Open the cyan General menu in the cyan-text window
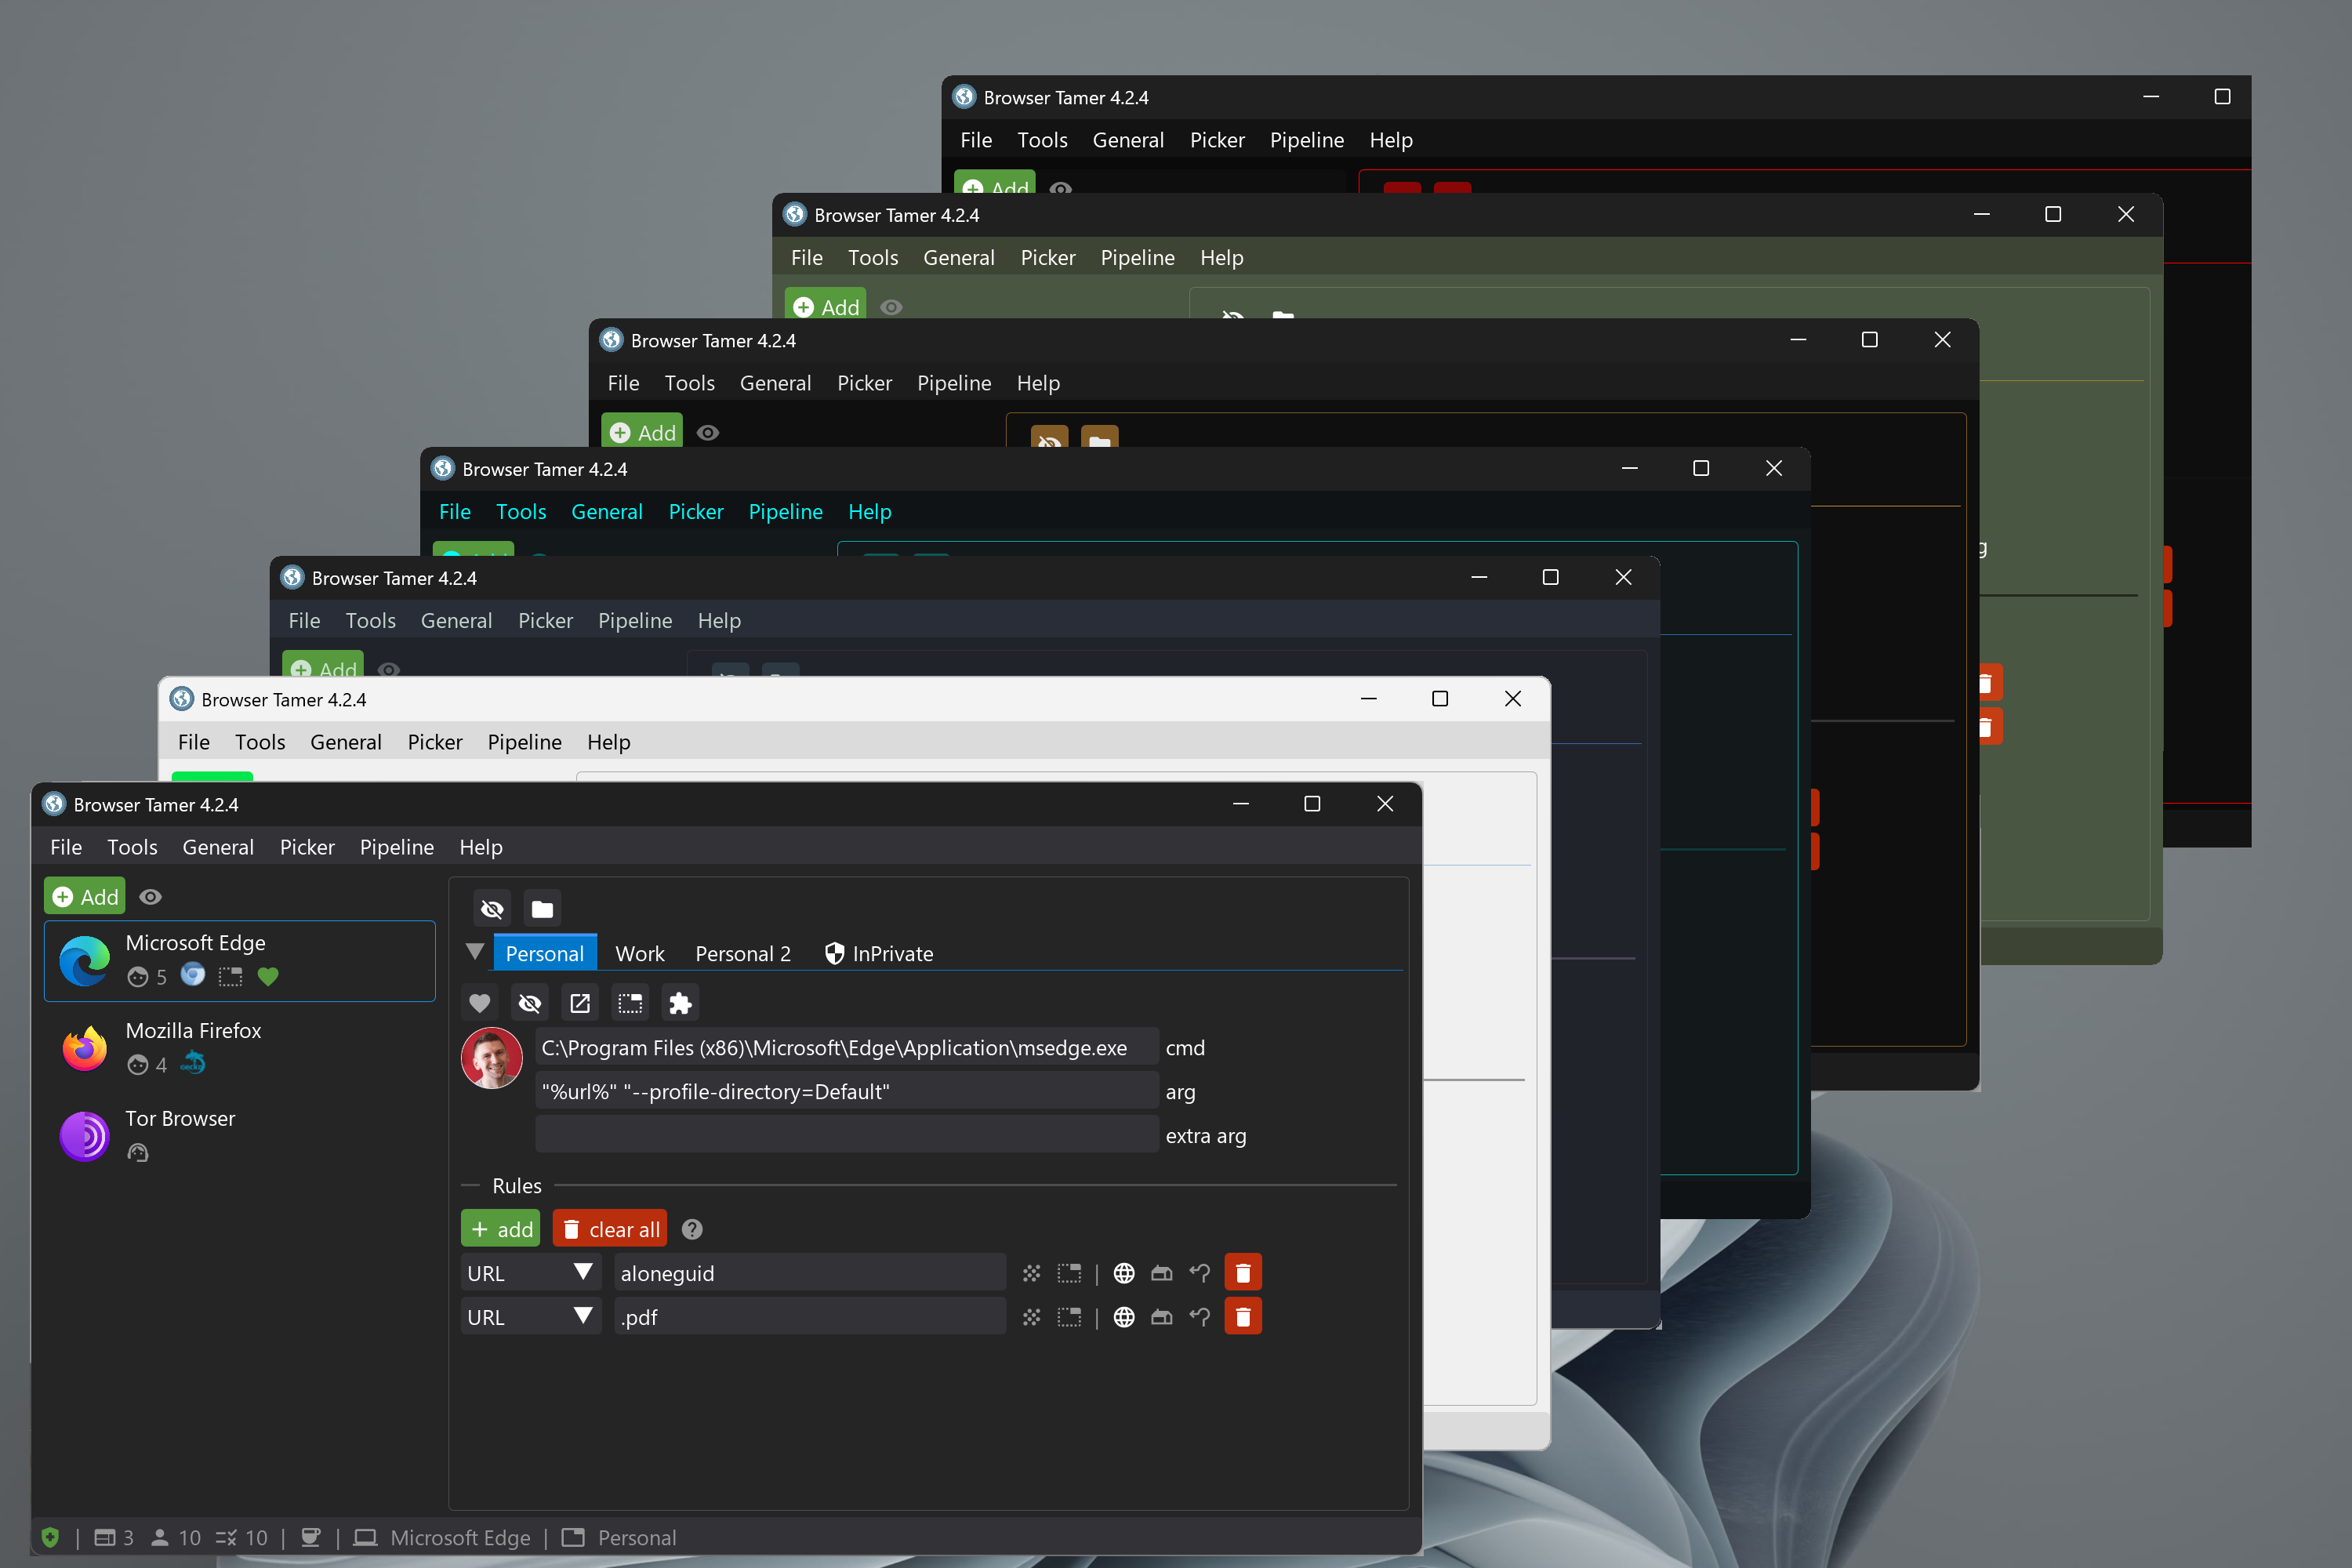This screenshot has height=1568, width=2352. point(607,511)
